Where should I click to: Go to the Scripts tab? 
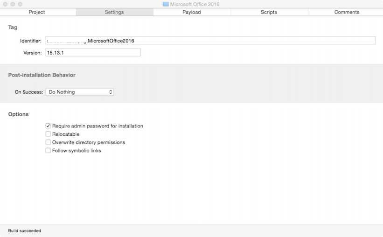(269, 12)
